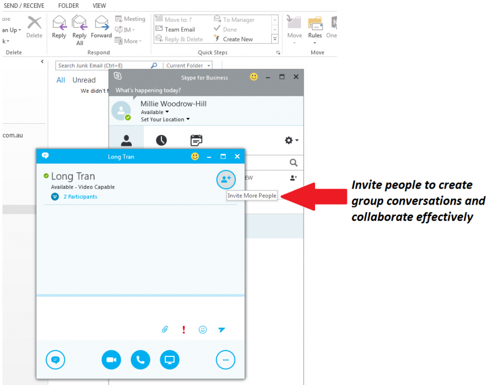This screenshot has height=385, width=494.
Task: Switch mail filter to Unread
Action: click(x=85, y=80)
